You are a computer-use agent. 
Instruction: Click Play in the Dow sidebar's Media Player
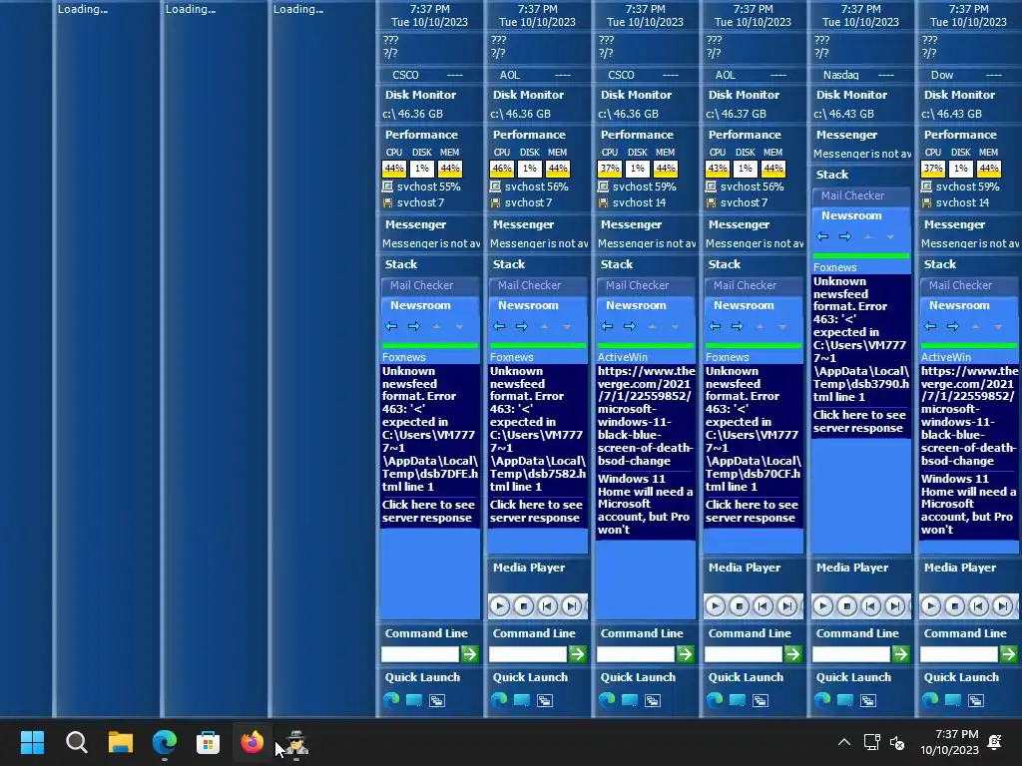[931, 606]
